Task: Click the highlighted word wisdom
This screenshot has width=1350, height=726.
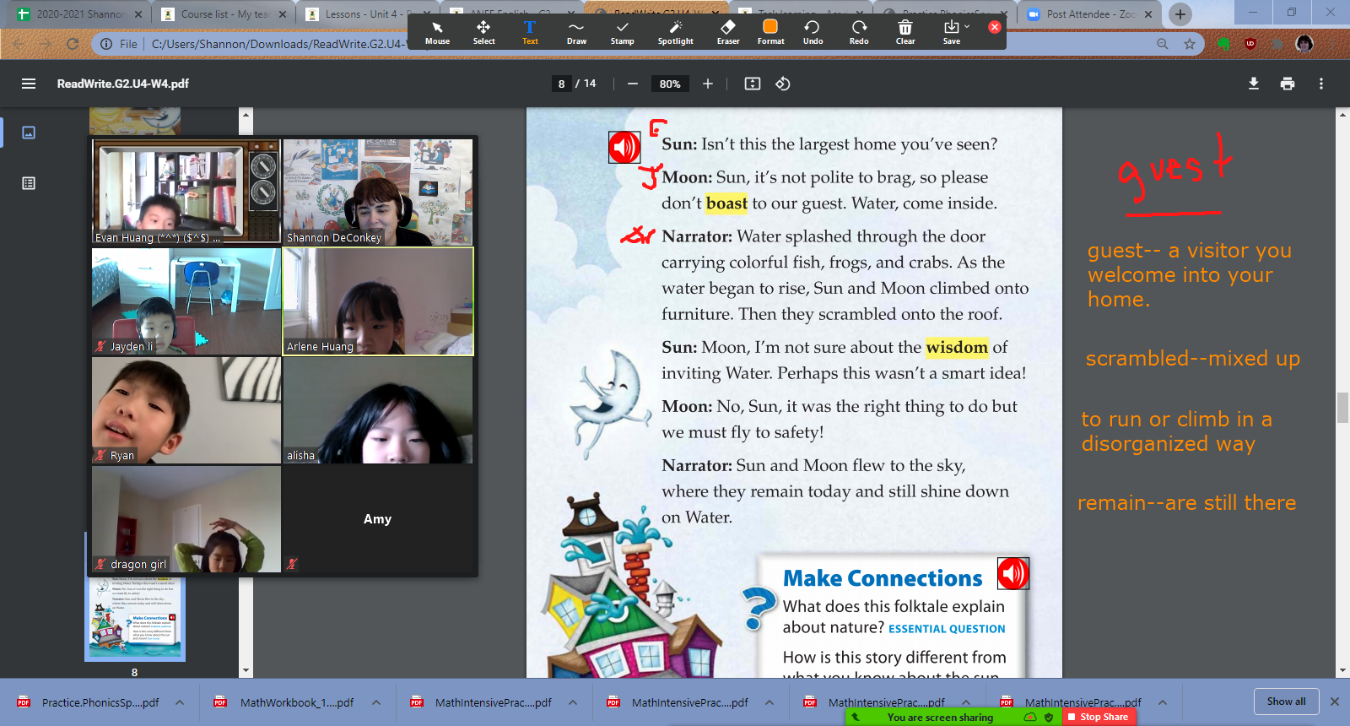Action: click(x=957, y=347)
